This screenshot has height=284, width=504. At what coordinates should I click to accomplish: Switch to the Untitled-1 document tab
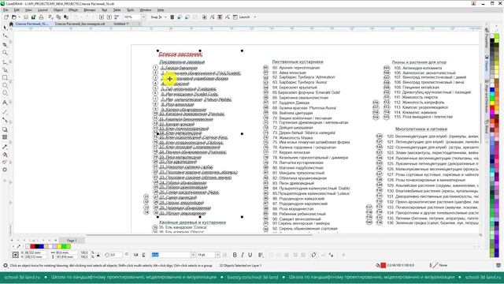(121, 24)
